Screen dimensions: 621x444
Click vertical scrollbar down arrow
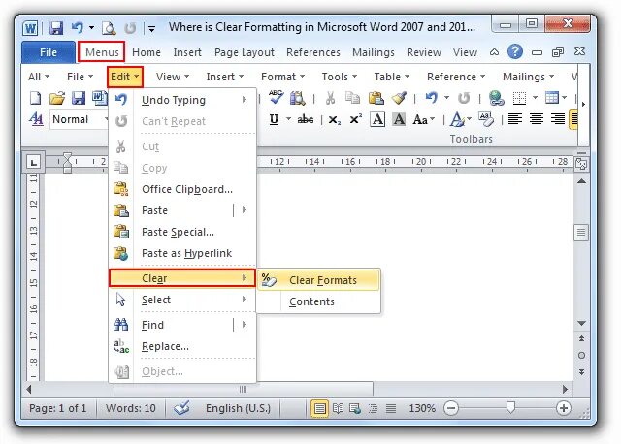coord(581,323)
